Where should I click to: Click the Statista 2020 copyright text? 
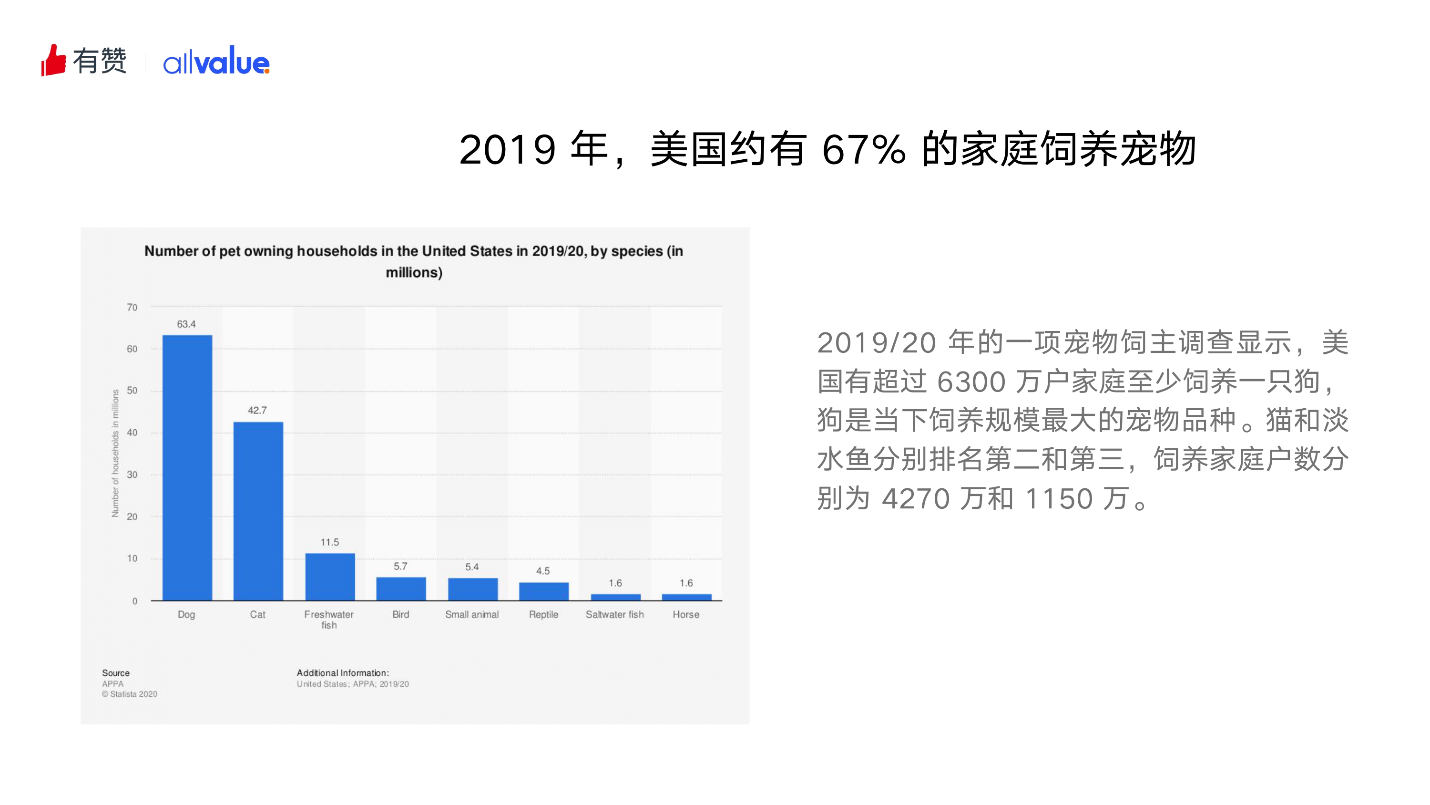pos(130,694)
